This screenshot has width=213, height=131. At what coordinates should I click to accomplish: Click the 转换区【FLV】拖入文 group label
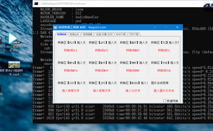point(72,43)
